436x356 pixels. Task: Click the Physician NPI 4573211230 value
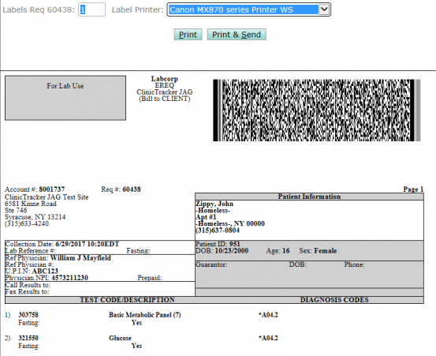(x=70, y=278)
